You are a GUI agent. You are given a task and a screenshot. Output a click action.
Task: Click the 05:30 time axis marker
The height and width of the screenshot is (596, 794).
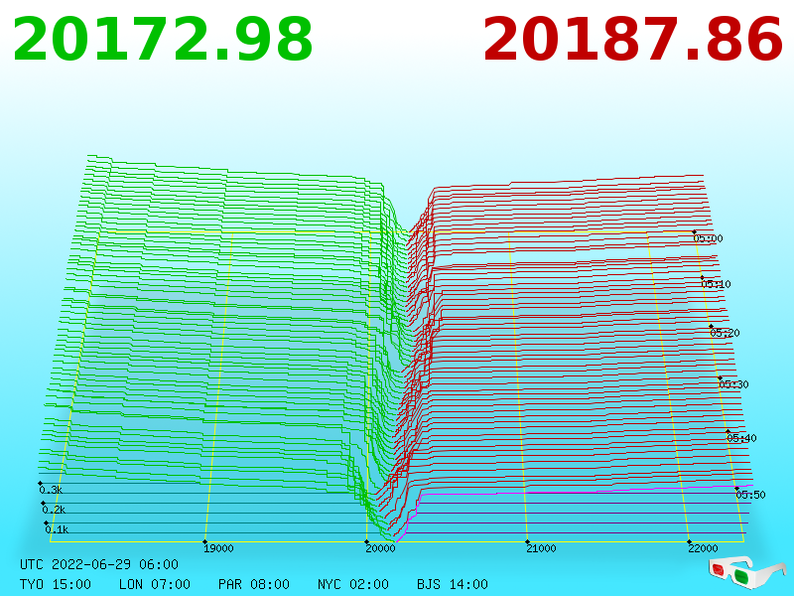(733, 384)
